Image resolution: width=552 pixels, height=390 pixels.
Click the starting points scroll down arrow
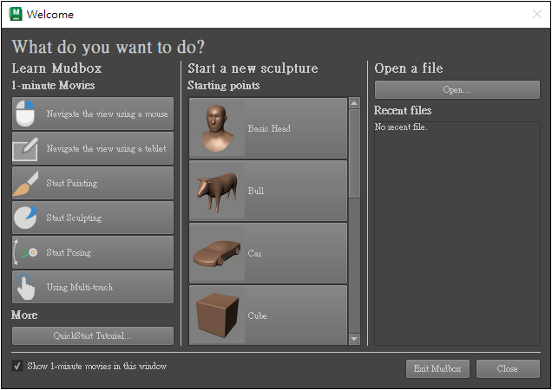click(354, 339)
